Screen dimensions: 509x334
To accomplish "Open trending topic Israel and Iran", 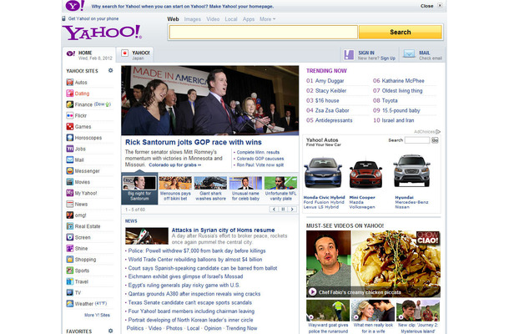I will pyautogui.click(x=398, y=120).
